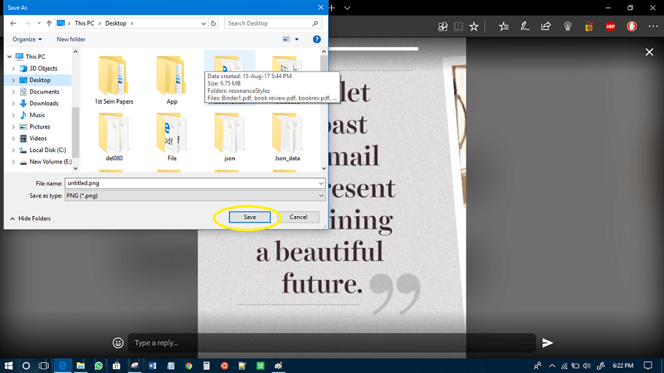Screen dimensions: 664x373
Task: Open the Share icon in browser toolbar
Action: click(546, 26)
